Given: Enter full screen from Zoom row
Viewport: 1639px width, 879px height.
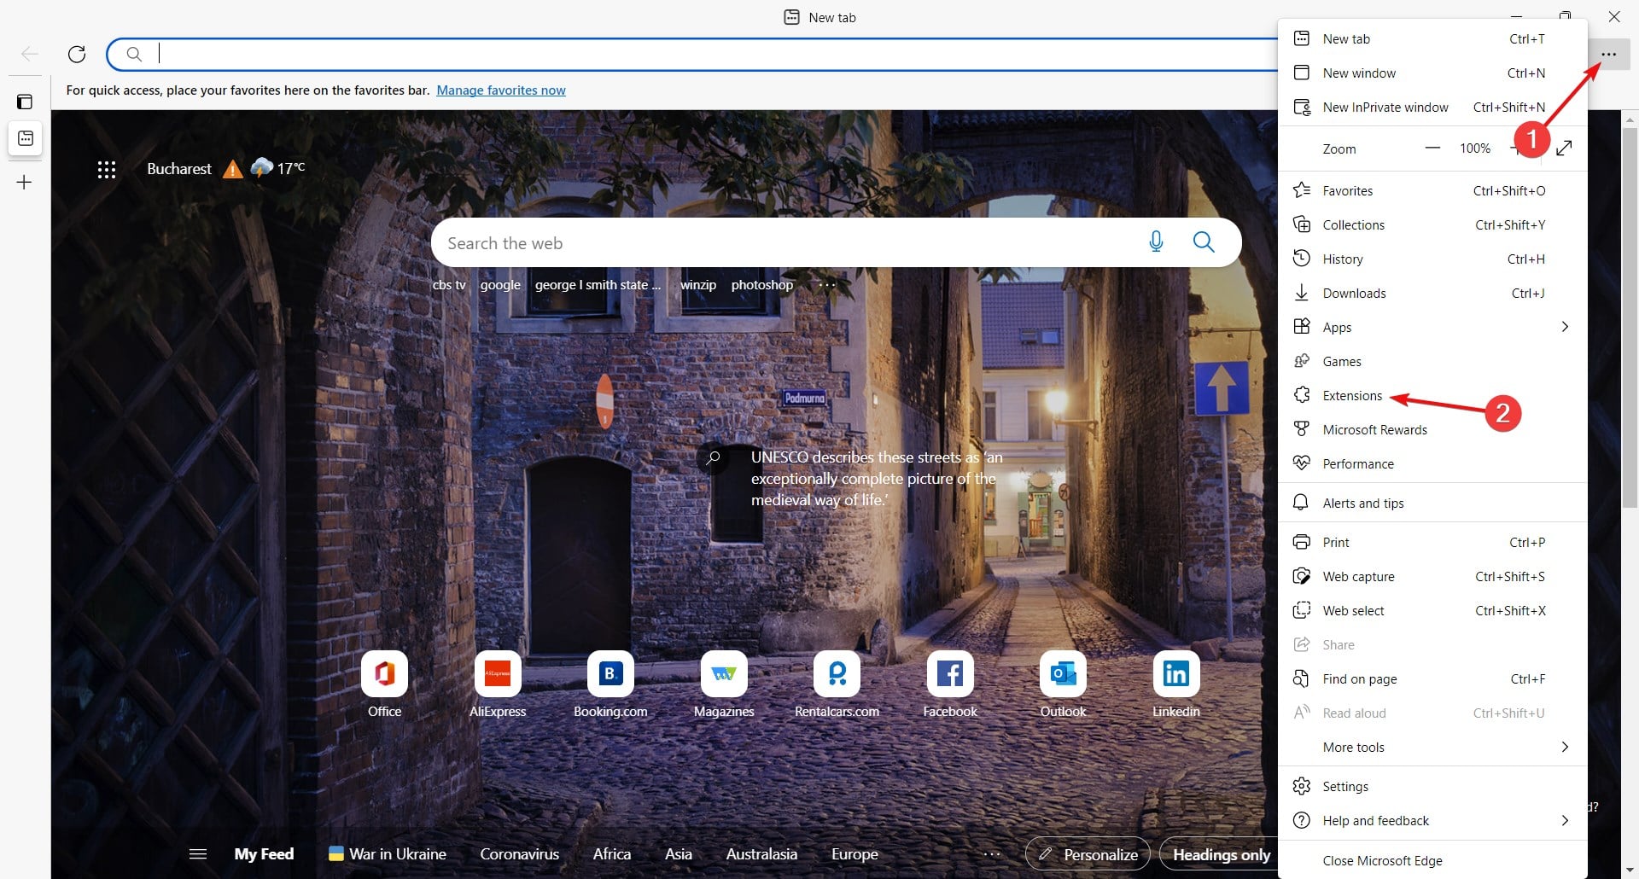Looking at the screenshot, I should click(1564, 148).
